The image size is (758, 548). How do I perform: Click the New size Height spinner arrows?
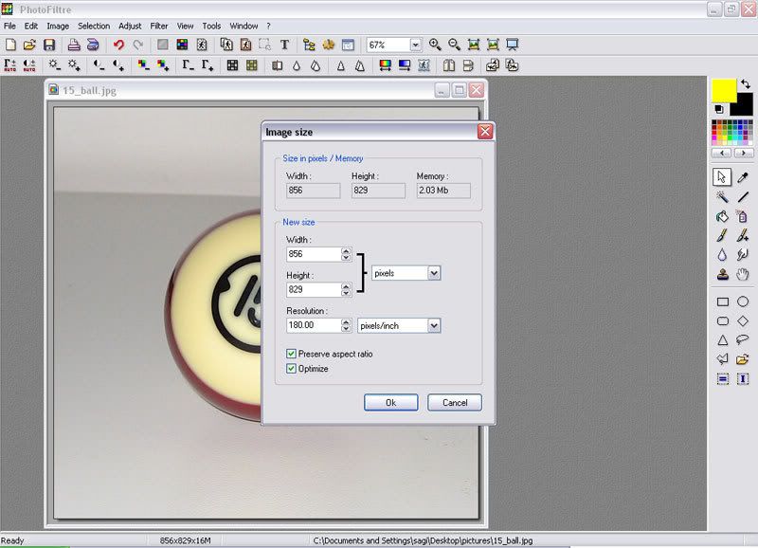pyautogui.click(x=346, y=290)
